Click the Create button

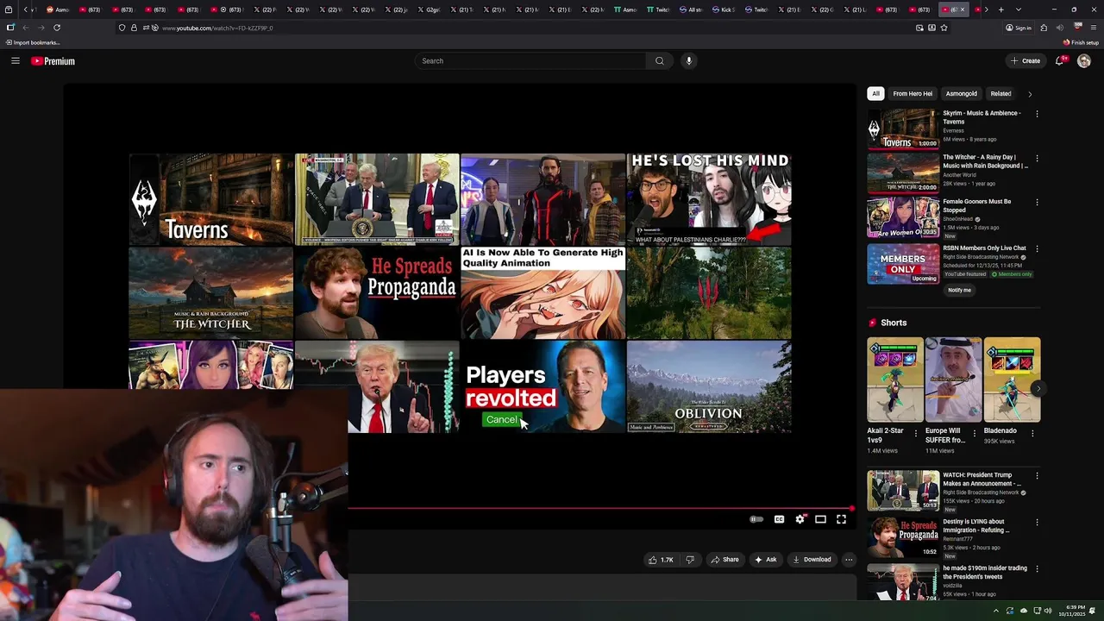pyautogui.click(x=1026, y=60)
